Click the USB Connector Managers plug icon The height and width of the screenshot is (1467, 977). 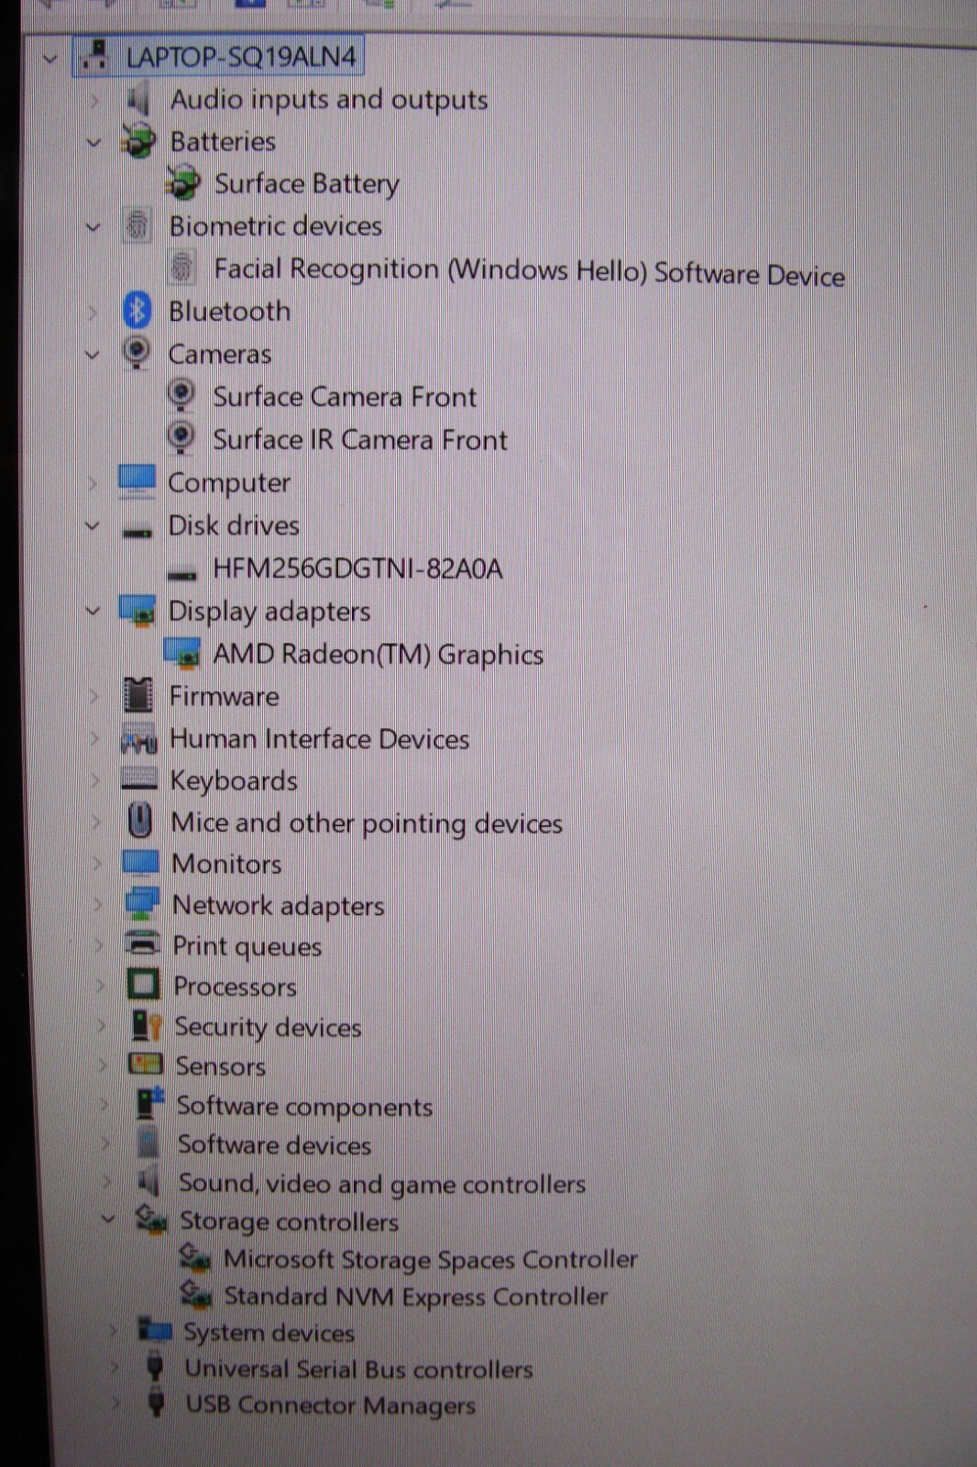[157, 1403]
